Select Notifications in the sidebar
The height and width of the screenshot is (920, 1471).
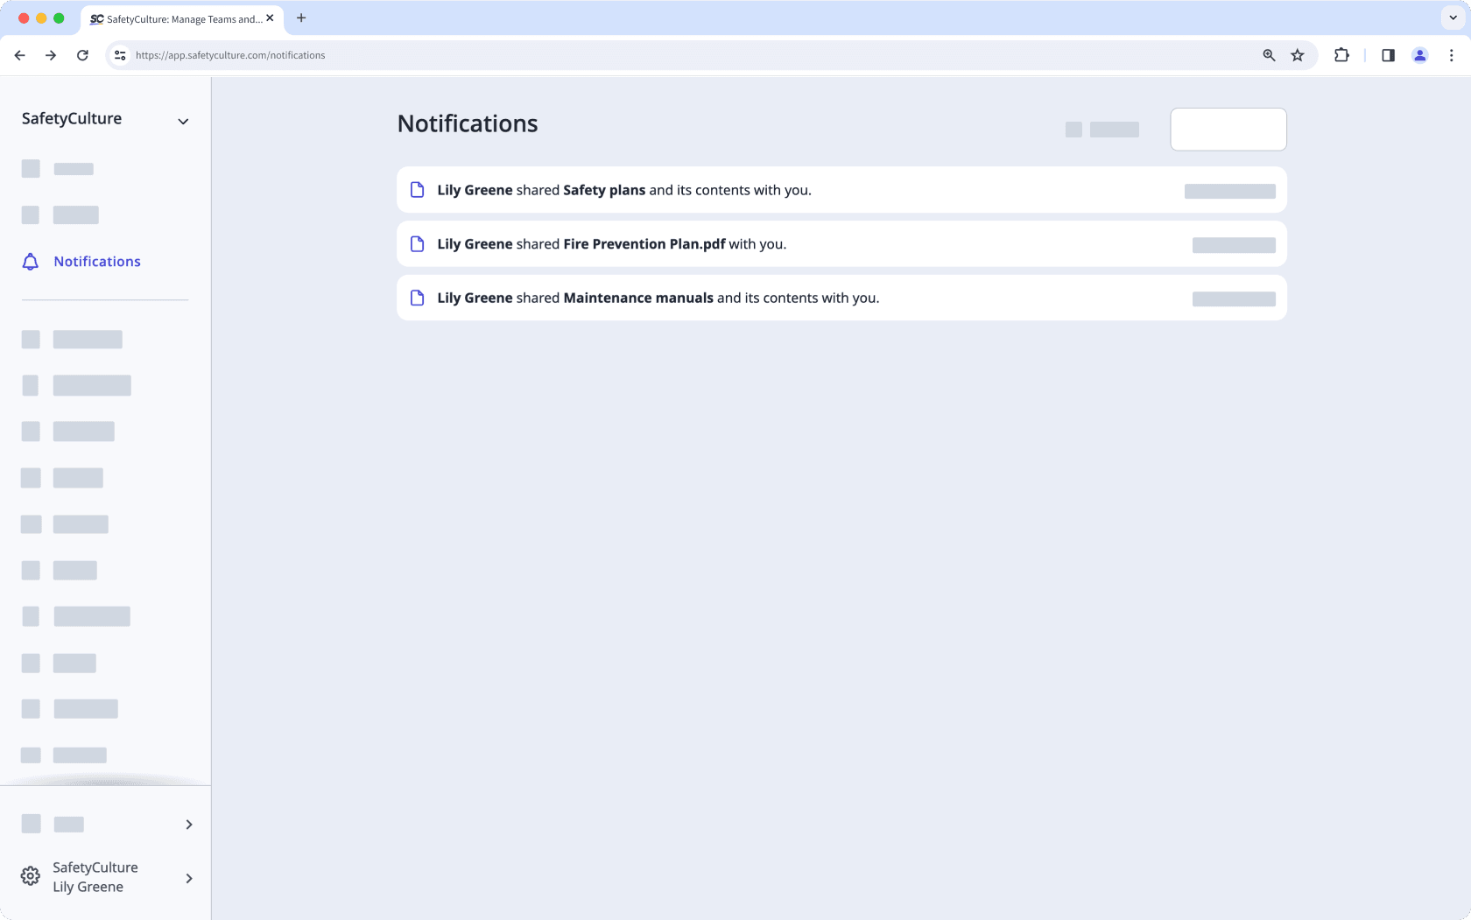click(96, 261)
